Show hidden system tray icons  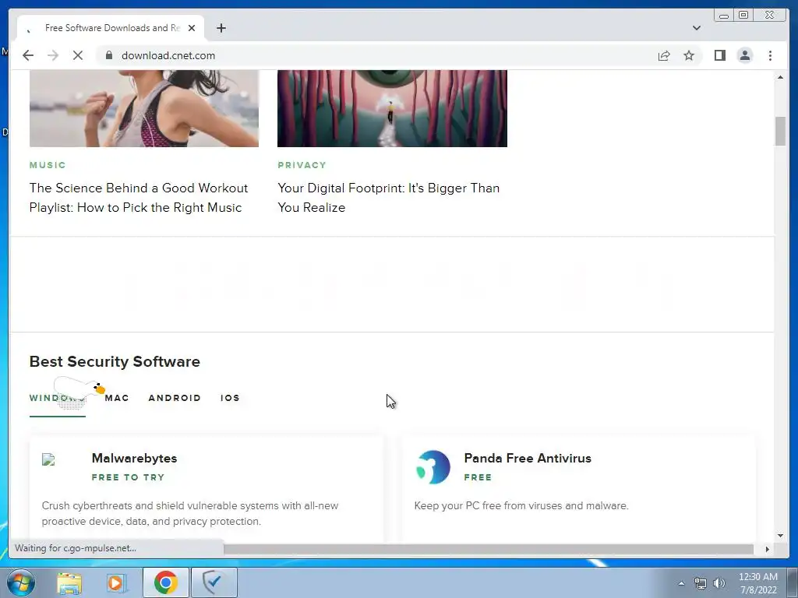pos(681,583)
